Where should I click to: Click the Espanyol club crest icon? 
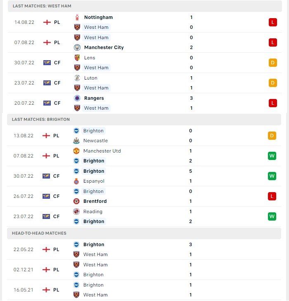tap(76, 181)
